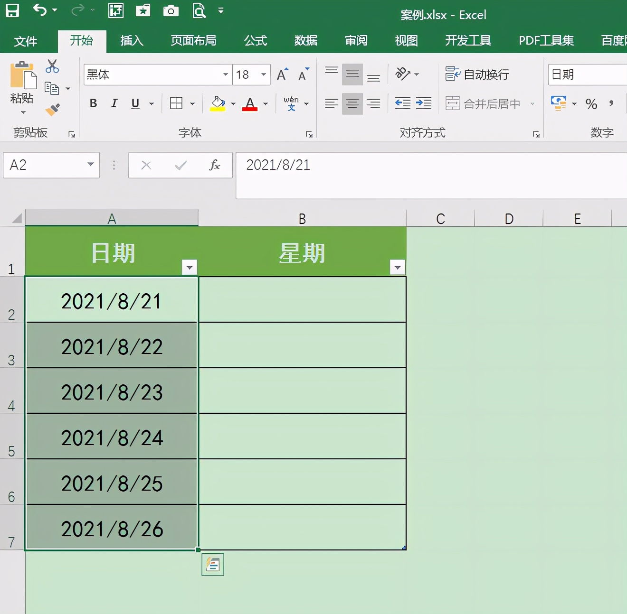
Task: Activate the Format Painter brush
Action: coord(52,110)
